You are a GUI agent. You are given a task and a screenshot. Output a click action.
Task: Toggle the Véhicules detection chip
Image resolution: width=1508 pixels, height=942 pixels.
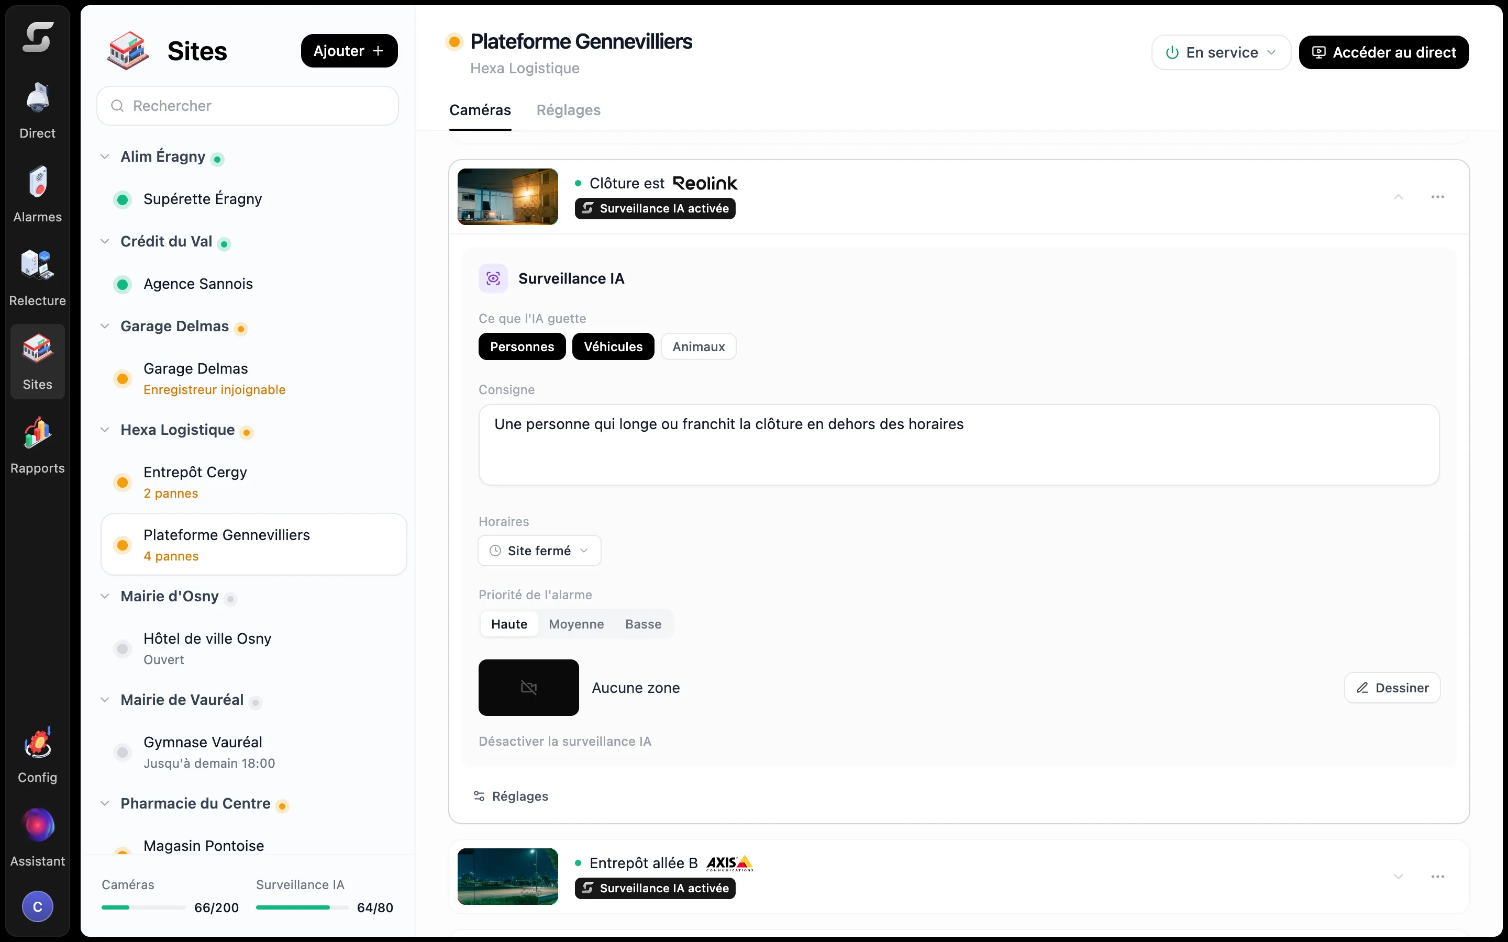point(613,346)
